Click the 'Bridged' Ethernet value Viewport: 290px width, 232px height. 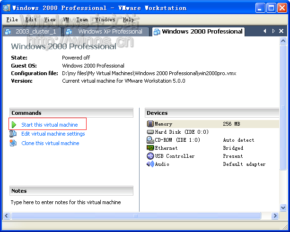point(233,148)
